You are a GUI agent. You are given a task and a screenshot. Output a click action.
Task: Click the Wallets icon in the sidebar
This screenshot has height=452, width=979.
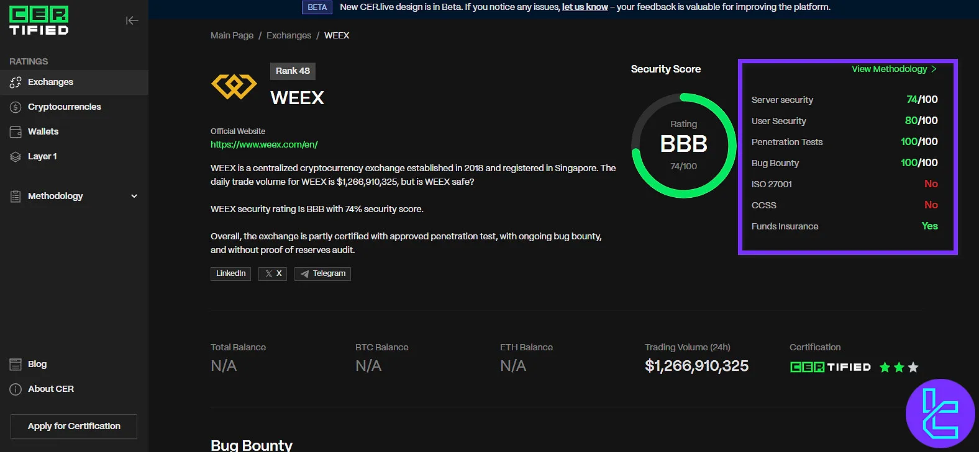(16, 131)
